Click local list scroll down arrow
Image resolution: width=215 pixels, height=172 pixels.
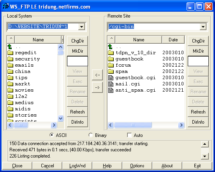tap(61, 118)
